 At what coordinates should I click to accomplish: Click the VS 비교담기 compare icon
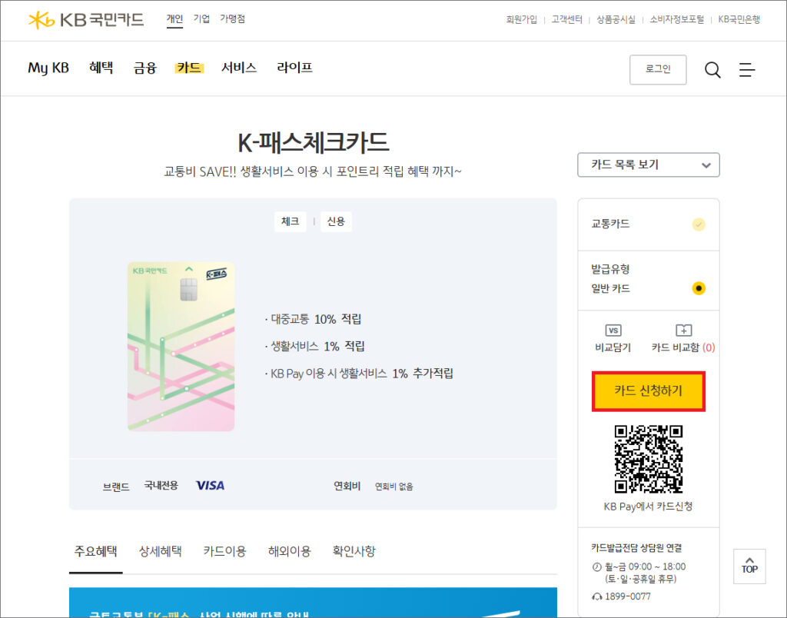tap(613, 337)
